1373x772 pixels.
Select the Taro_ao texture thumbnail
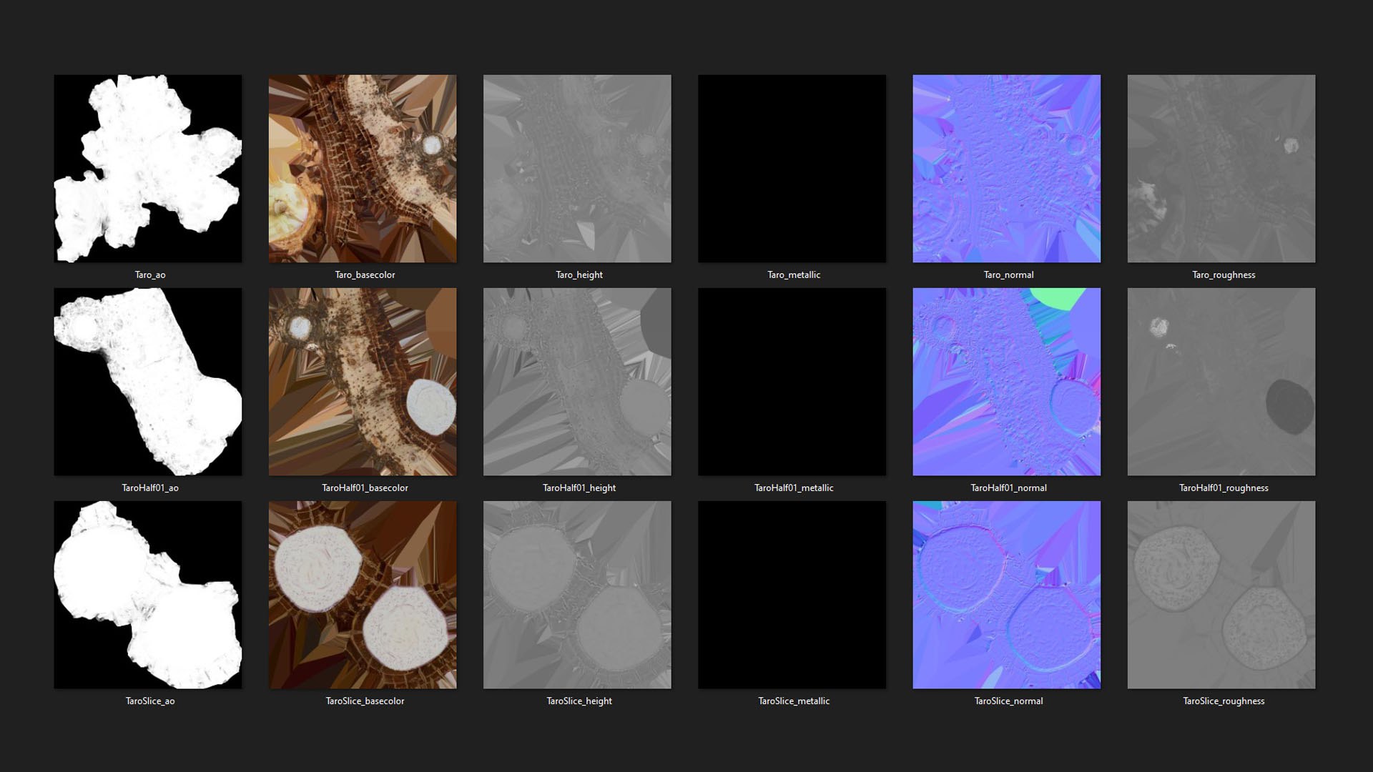coord(147,168)
